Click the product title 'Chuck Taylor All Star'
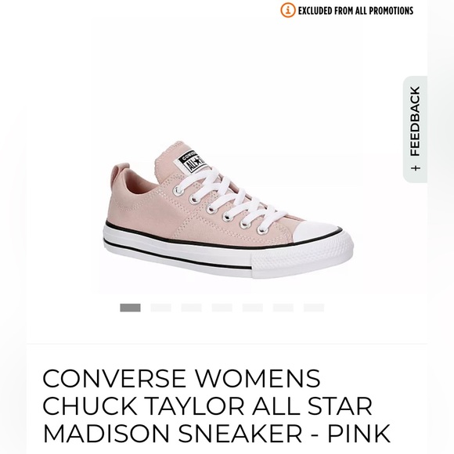This screenshot has width=454, height=454. pos(207,405)
